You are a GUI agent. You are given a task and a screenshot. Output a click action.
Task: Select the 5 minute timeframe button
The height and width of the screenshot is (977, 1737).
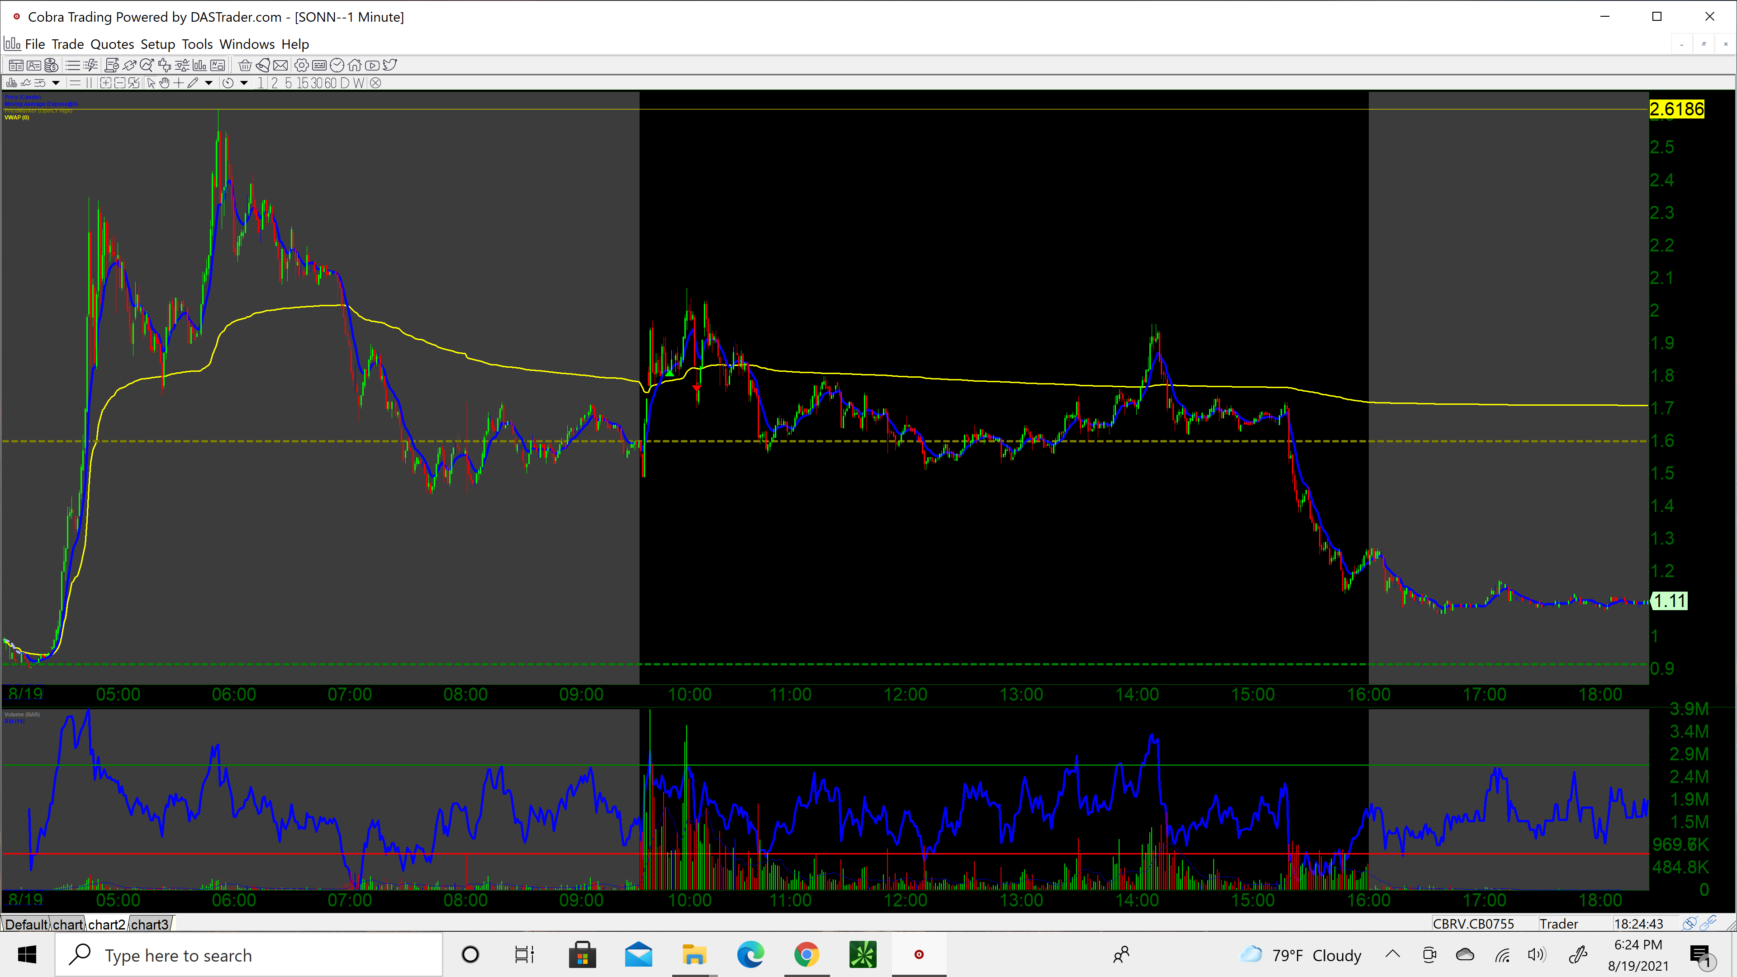(289, 83)
